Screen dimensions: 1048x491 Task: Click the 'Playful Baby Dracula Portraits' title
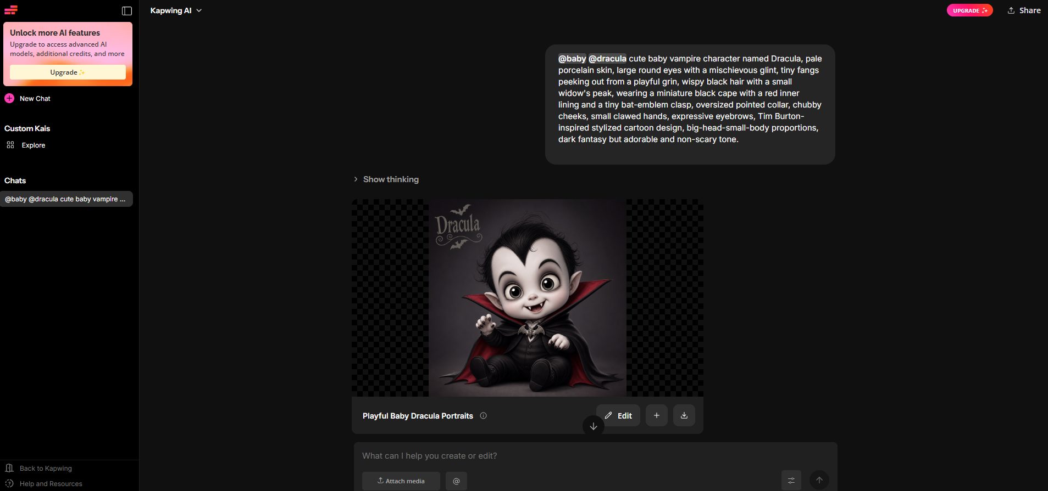418,416
